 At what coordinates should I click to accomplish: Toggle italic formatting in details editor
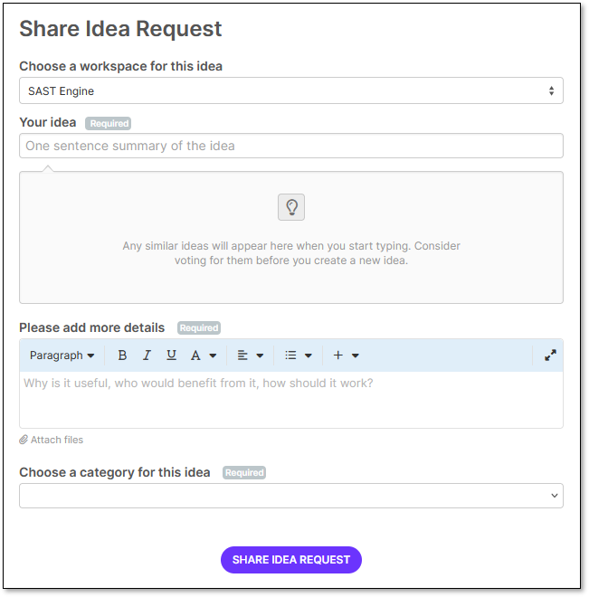(x=147, y=355)
